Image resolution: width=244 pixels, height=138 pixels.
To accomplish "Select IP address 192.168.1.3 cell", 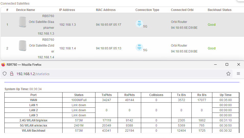I will pyautogui.click(x=68, y=25).
